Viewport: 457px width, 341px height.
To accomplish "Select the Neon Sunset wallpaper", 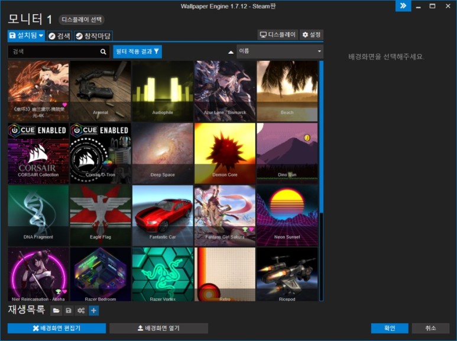I will tap(287, 215).
